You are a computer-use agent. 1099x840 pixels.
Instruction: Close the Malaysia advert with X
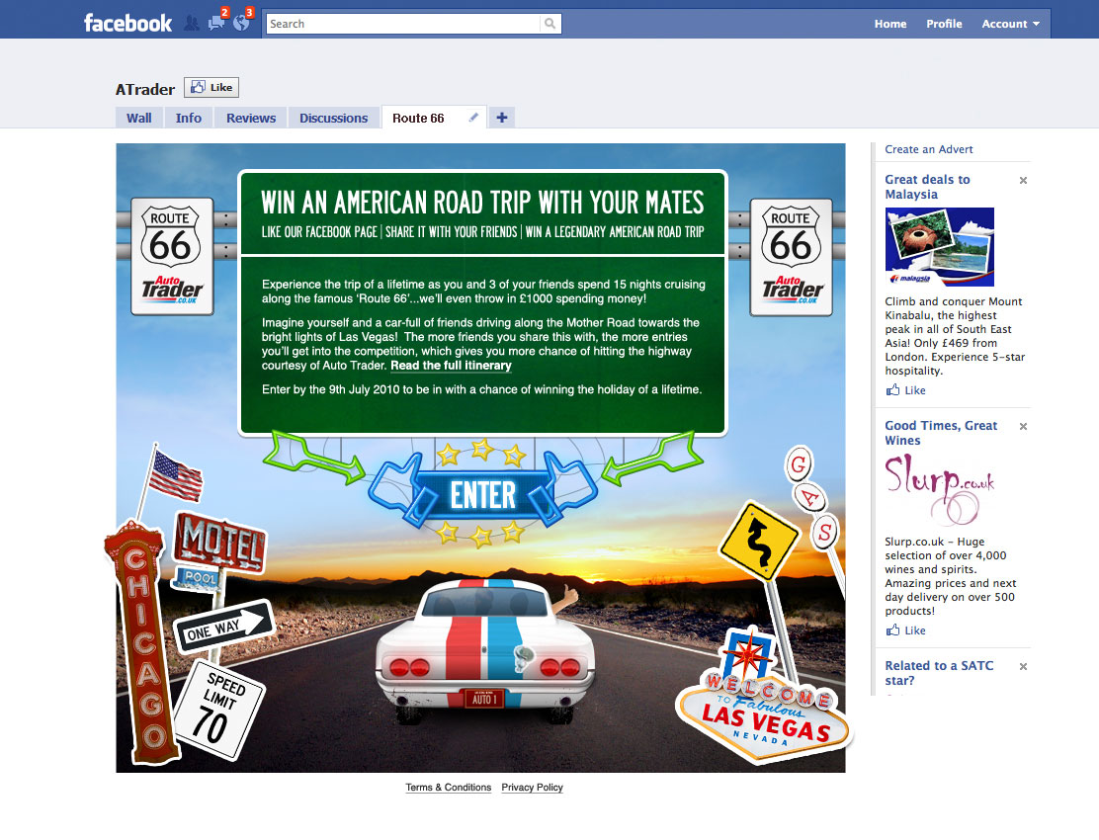pos(1023,180)
